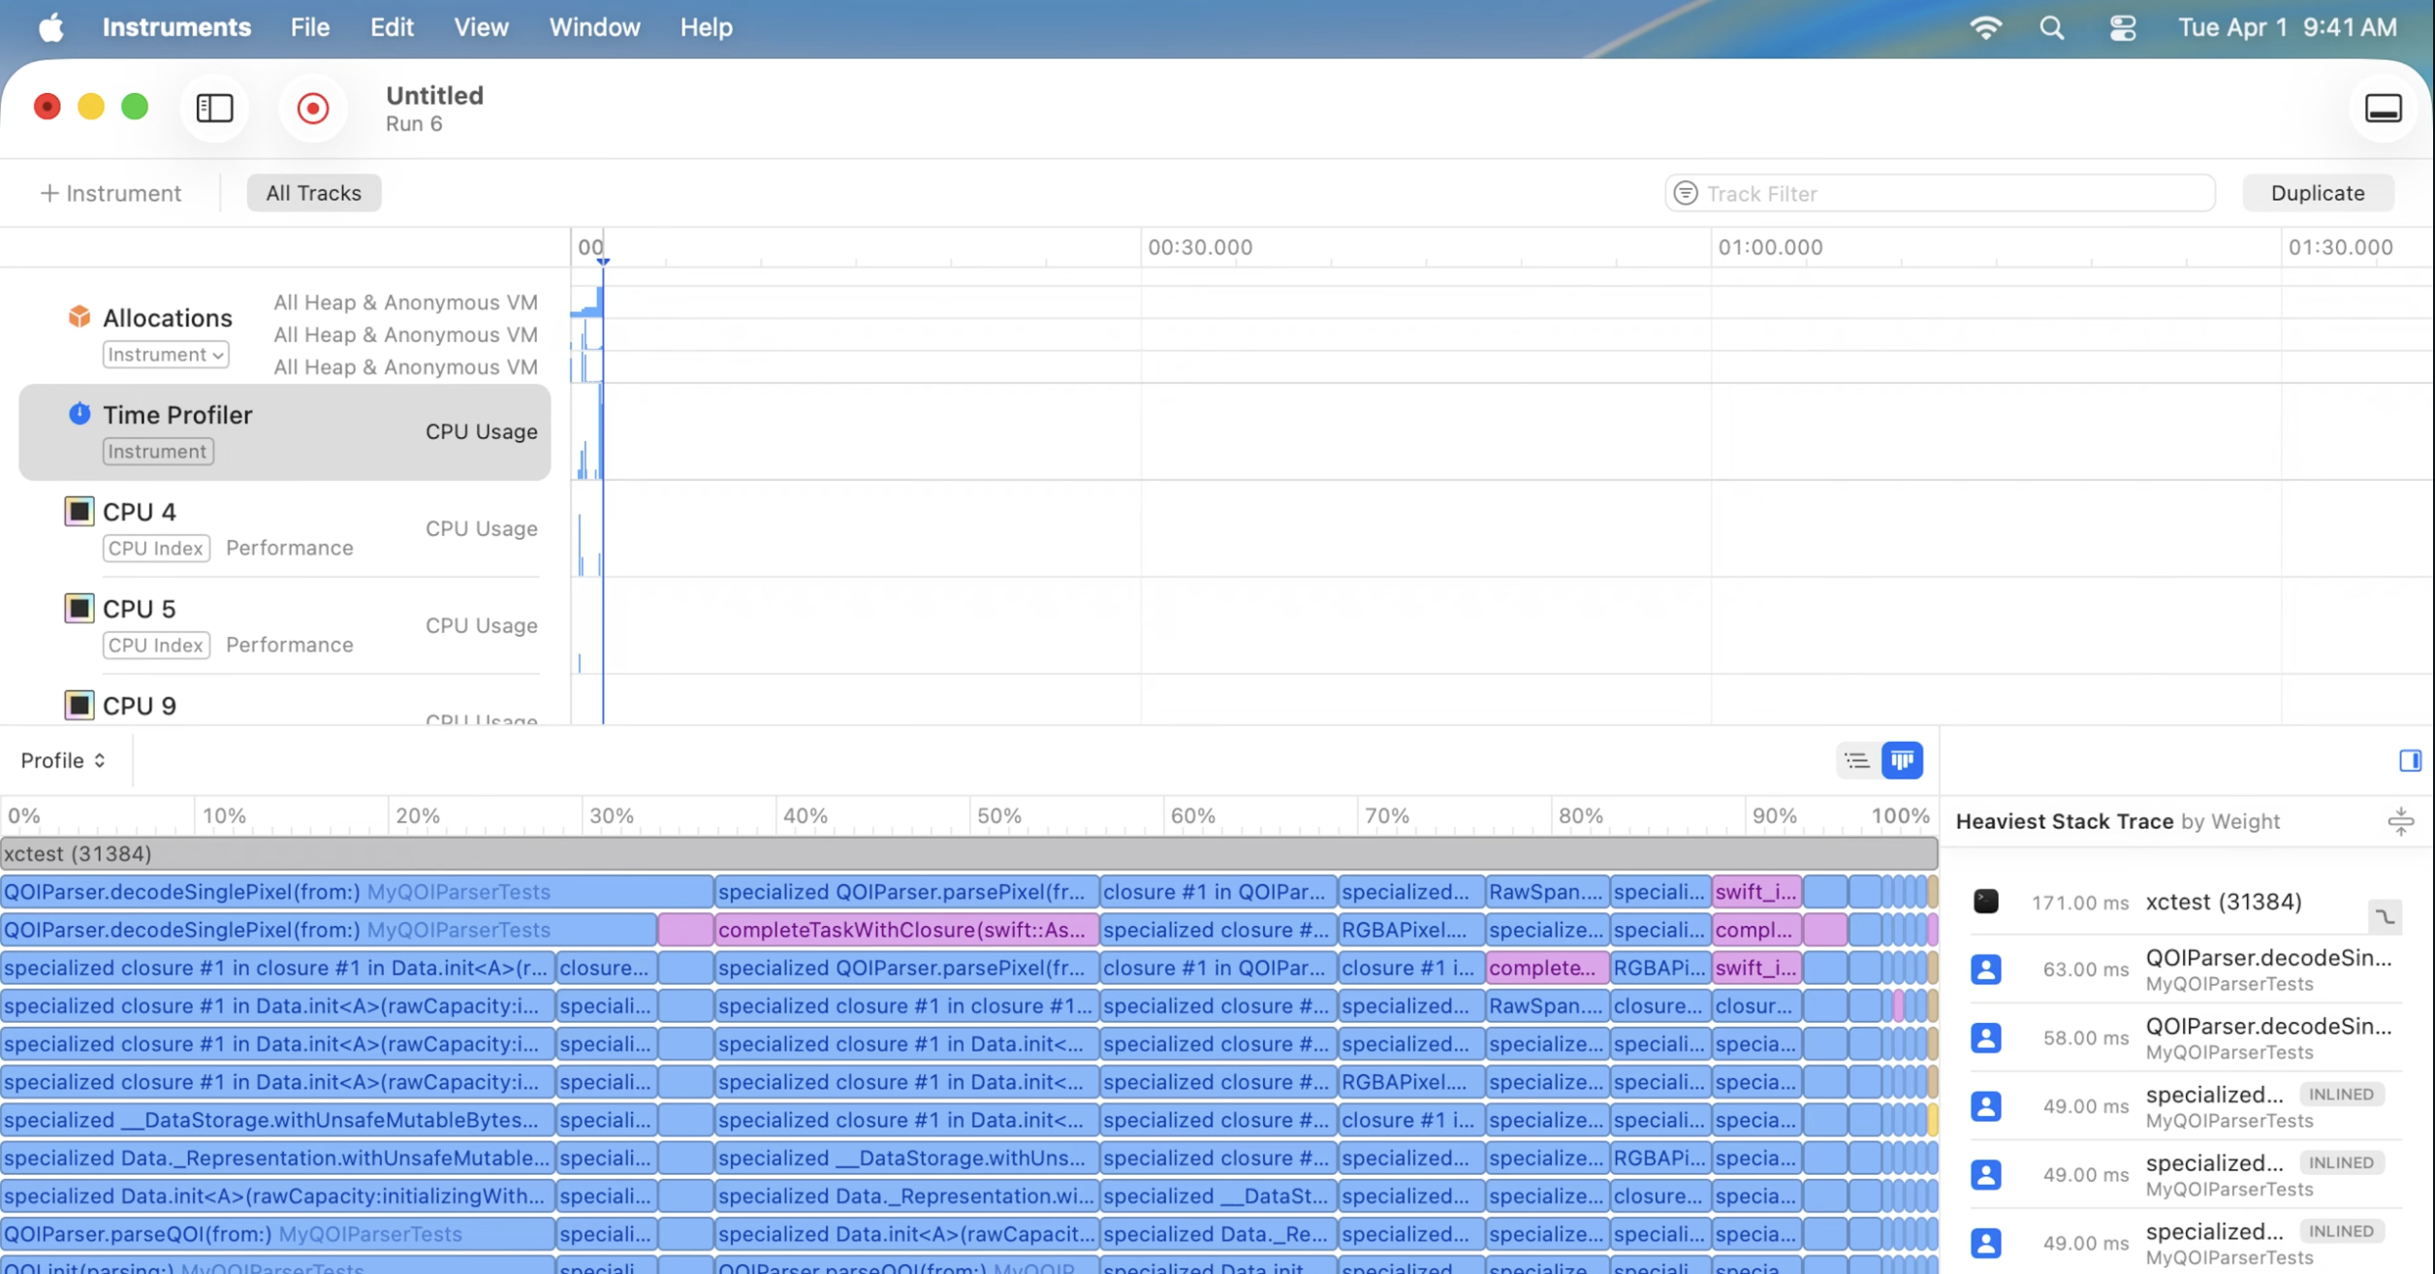Screen dimensions: 2435x1274
Task: Click the CPU Index tag under CPU 4
Action: [x=156, y=549]
